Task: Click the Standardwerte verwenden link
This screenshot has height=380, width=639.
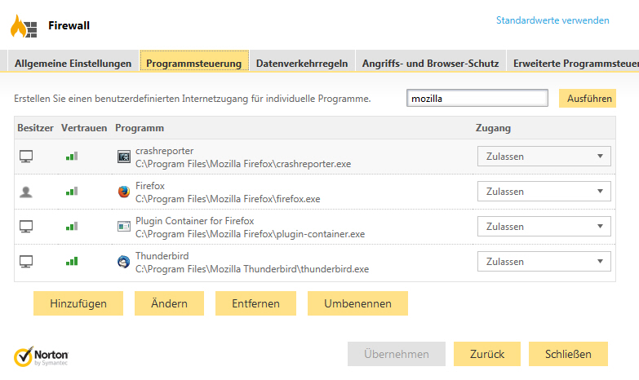Action: (552, 20)
